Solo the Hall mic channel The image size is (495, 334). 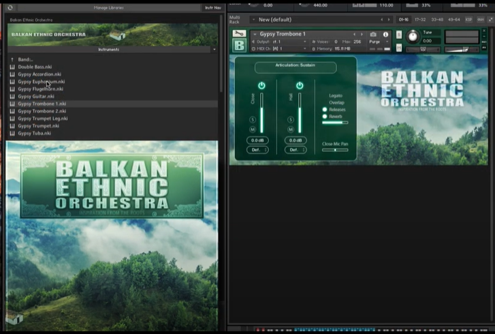291,119
